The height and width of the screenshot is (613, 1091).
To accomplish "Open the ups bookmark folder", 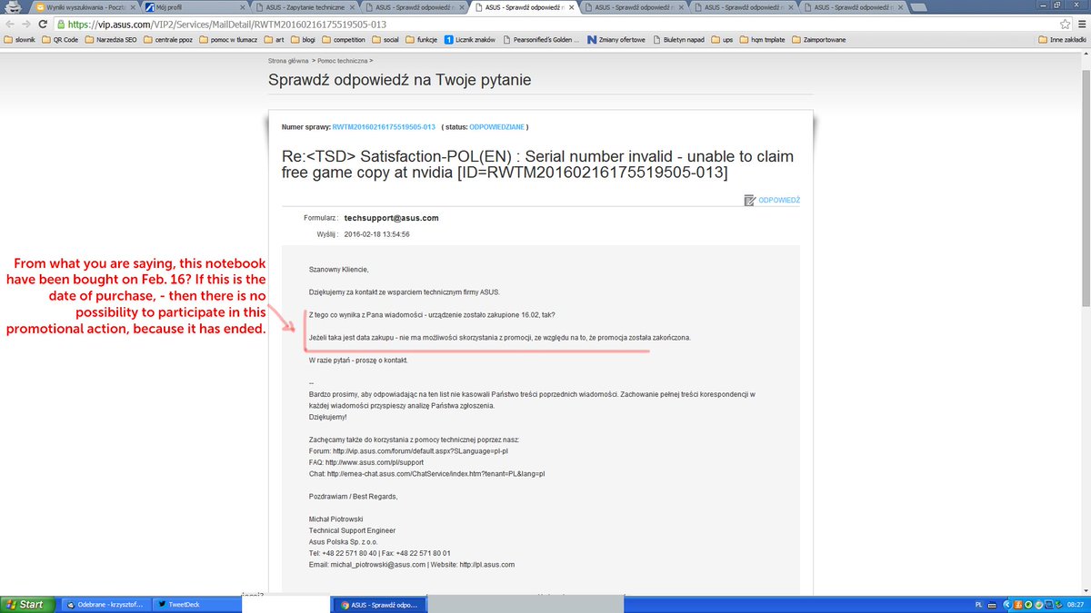I will 722,40.
